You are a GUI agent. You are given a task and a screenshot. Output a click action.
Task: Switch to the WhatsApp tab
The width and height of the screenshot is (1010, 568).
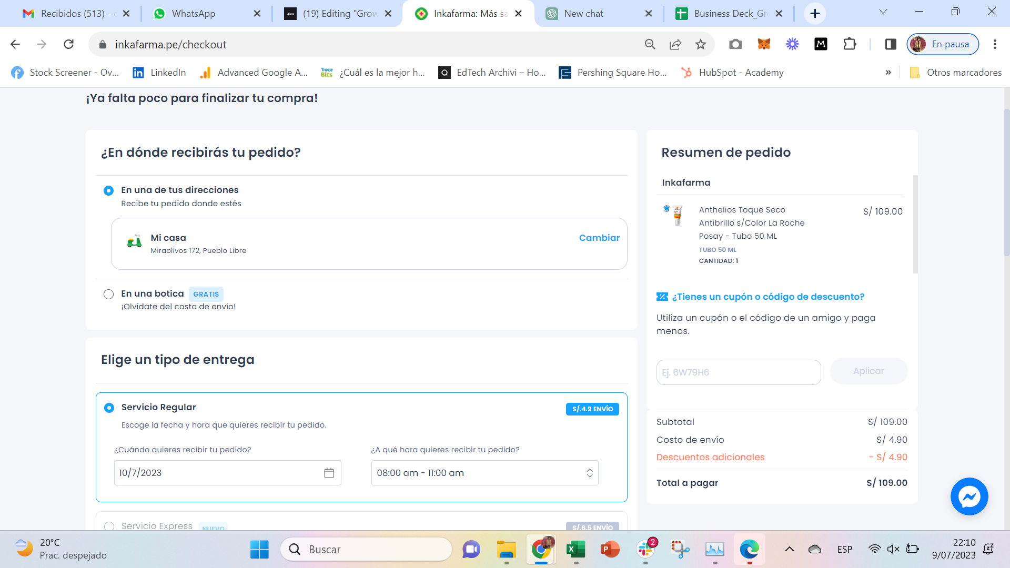coord(207,14)
